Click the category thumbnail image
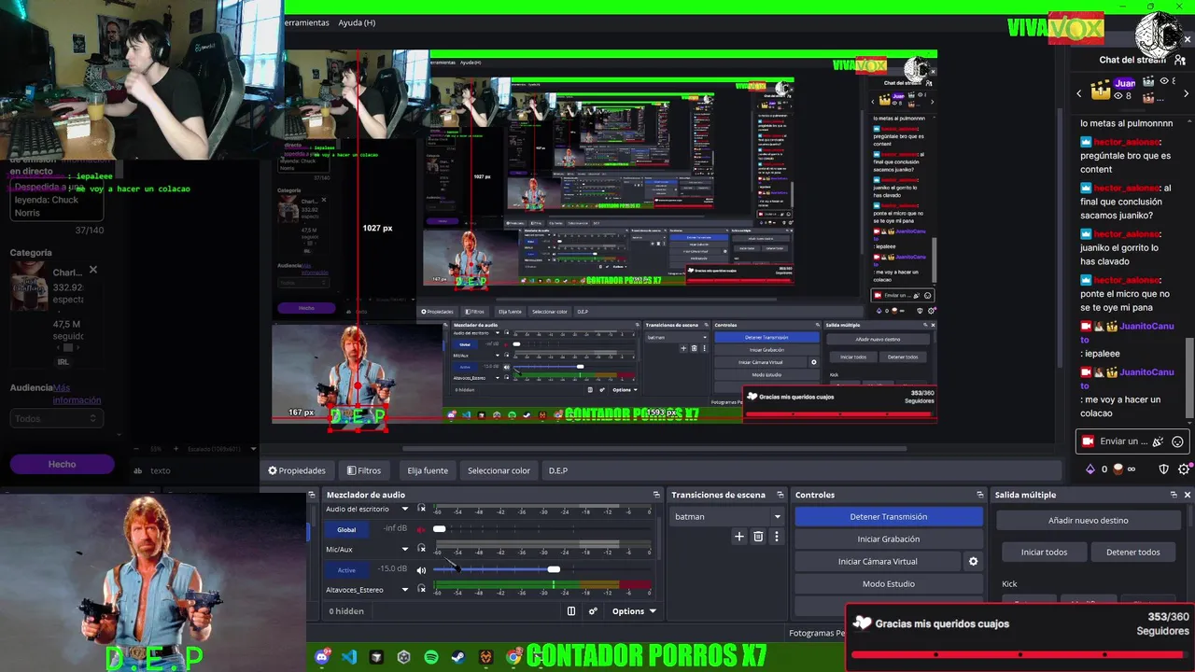The height and width of the screenshot is (672, 1195). tap(29, 287)
